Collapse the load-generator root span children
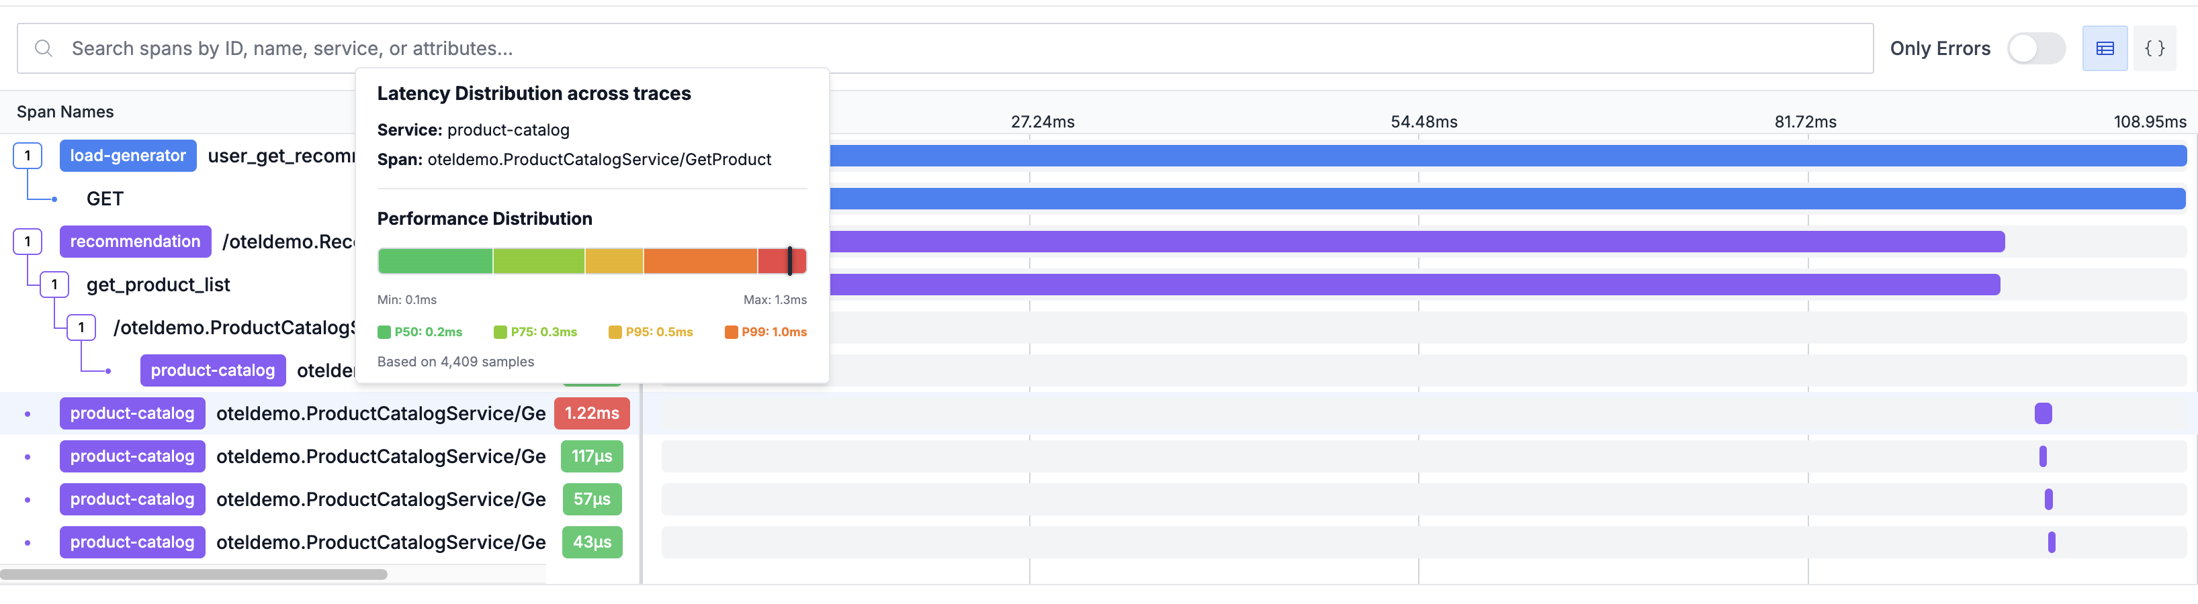The image size is (2198, 604). coord(28,155)
